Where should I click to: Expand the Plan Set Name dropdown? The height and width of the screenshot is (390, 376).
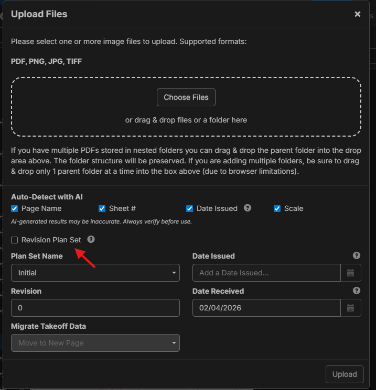click(95, 273)
